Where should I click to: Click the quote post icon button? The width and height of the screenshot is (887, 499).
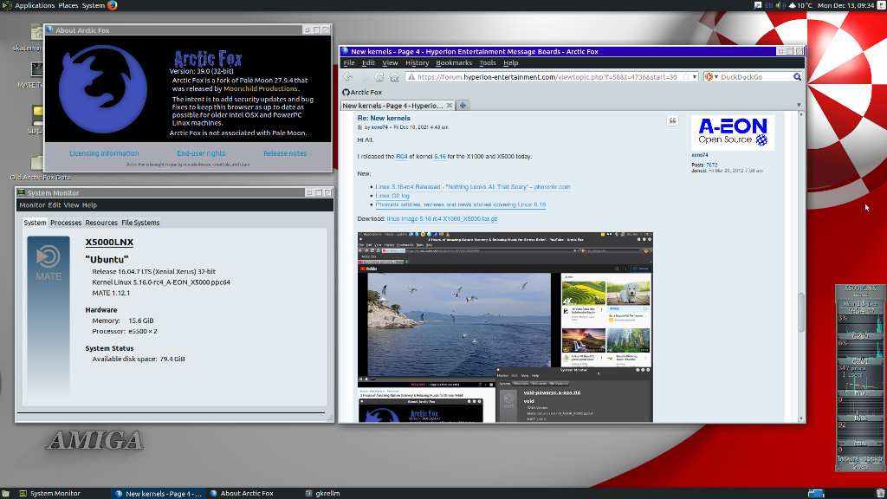tap(672, 120)
